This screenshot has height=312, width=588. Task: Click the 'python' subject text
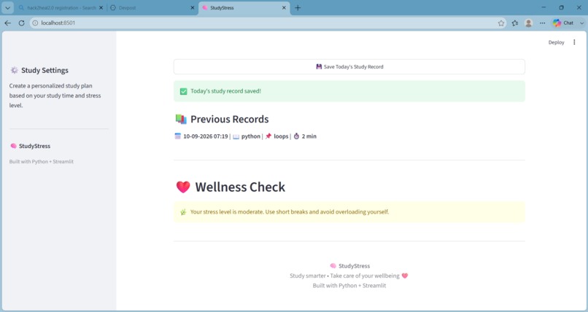point(250,136)
